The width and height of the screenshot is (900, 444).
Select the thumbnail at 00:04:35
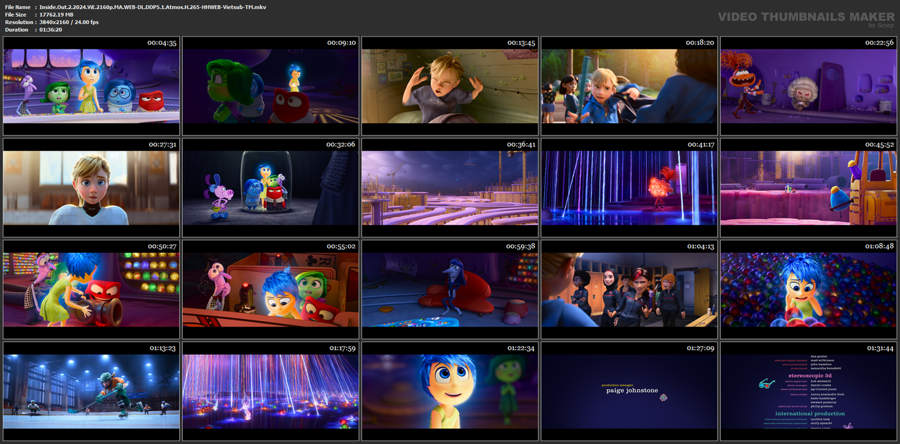tap(91, 86)
